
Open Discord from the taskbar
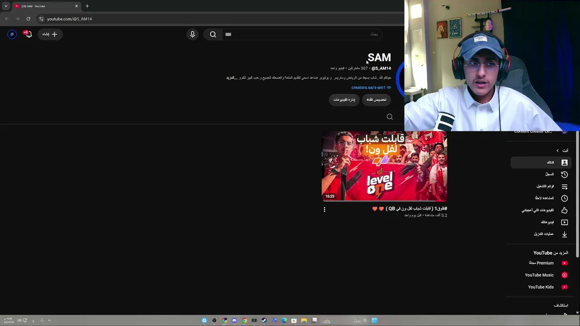click(234, 321)
